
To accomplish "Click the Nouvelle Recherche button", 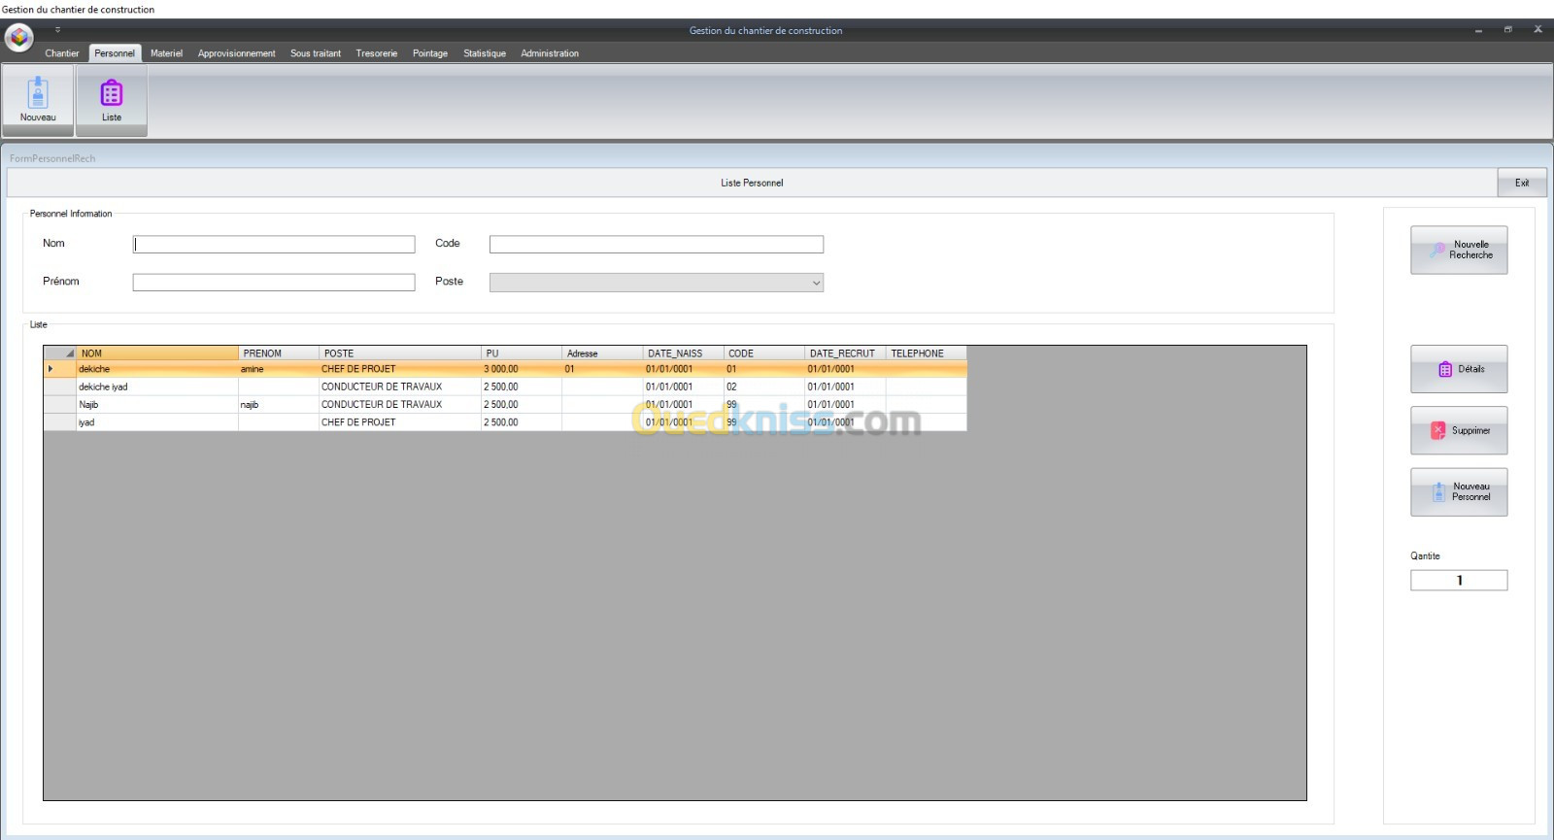I will coord(1459,251).
